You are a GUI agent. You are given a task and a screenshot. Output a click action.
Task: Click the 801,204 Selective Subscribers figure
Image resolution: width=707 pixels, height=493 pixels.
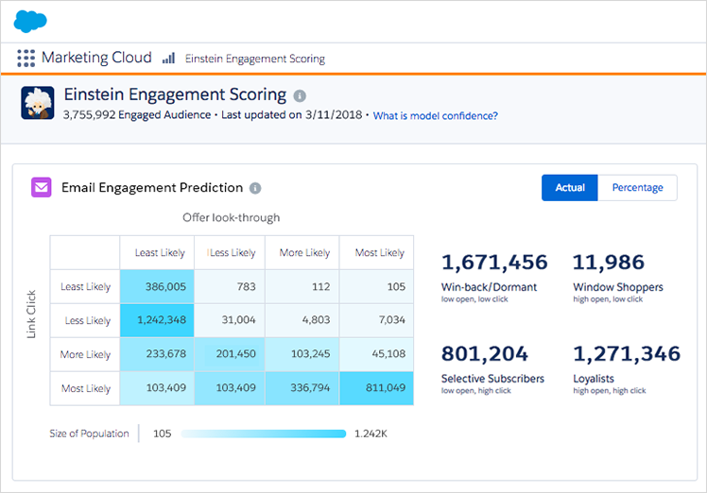point(485,354)
